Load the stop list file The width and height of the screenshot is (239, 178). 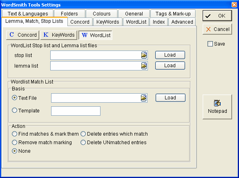(x=170, y=55)
